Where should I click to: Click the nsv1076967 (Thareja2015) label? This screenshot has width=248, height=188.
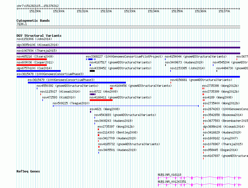223,144
